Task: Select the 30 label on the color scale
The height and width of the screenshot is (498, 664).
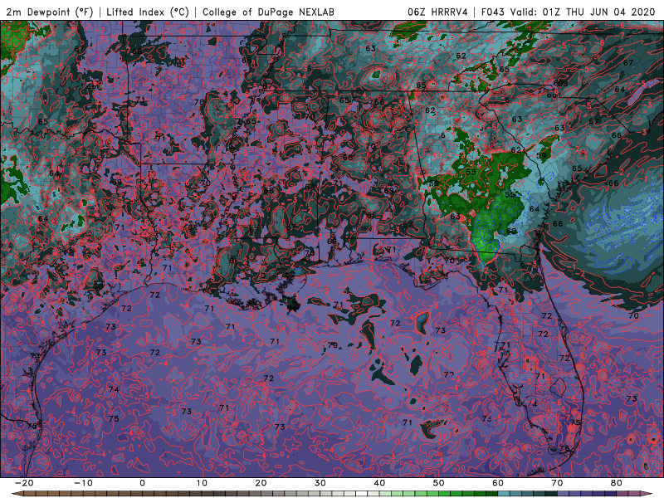Action: coord(320,483)
